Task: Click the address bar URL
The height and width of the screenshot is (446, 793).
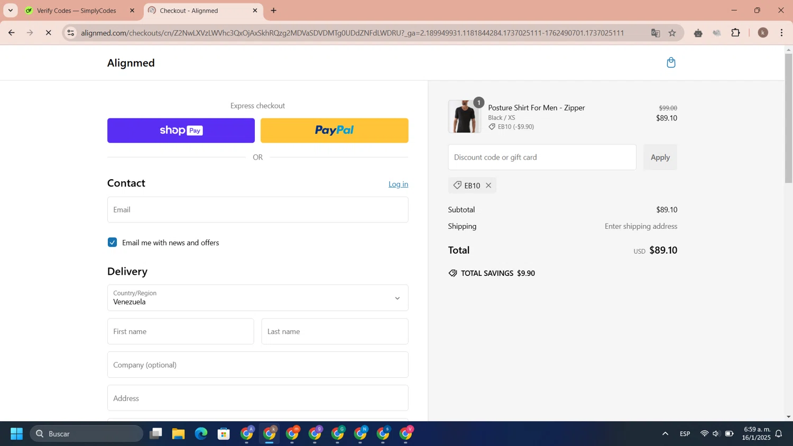Action: [353, 33]
